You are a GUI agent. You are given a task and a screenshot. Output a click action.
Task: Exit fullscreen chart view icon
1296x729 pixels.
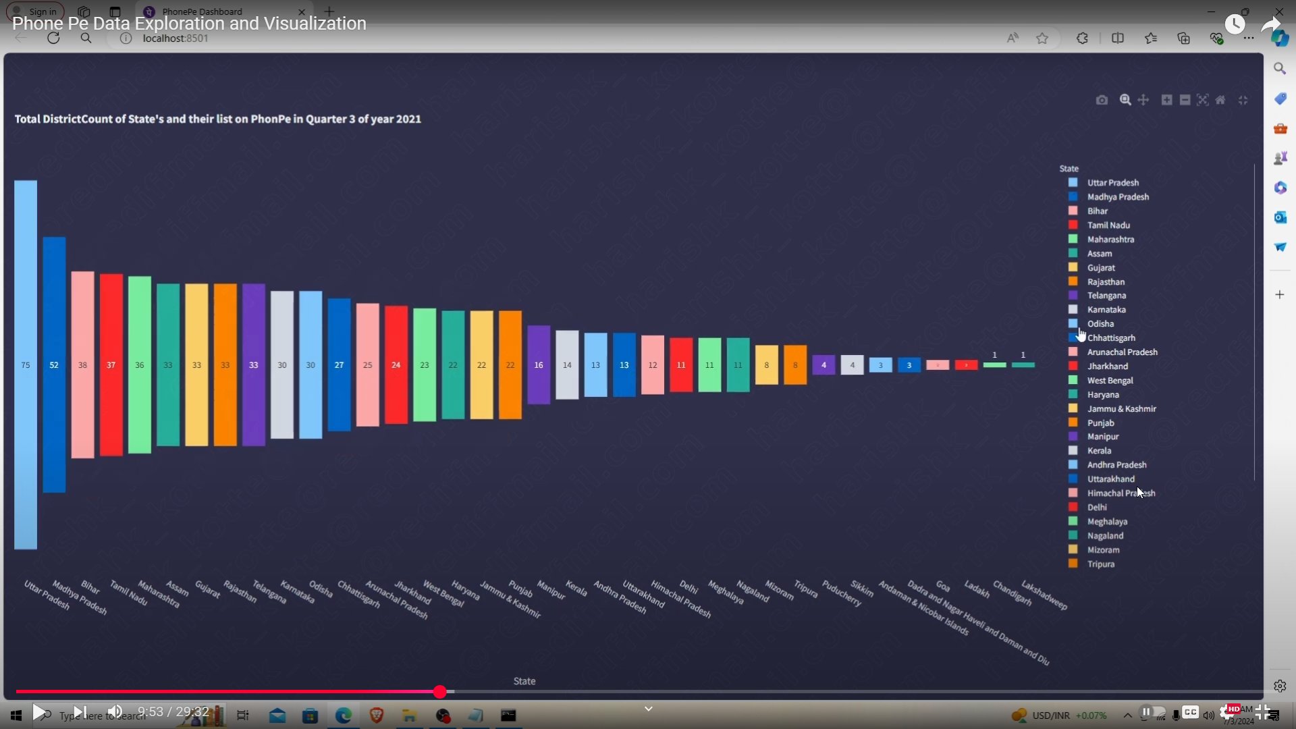pos(1243,100)
